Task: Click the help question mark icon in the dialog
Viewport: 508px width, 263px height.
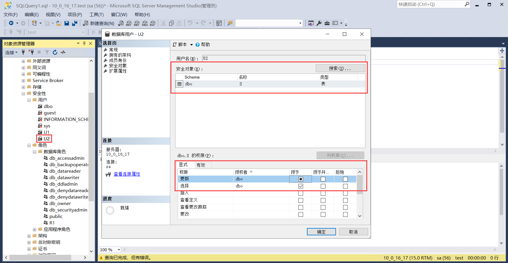Action: [198, 45]
